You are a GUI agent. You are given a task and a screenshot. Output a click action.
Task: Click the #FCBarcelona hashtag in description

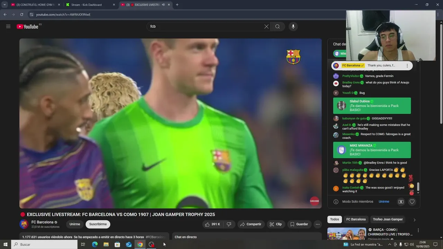coord(155,237)
